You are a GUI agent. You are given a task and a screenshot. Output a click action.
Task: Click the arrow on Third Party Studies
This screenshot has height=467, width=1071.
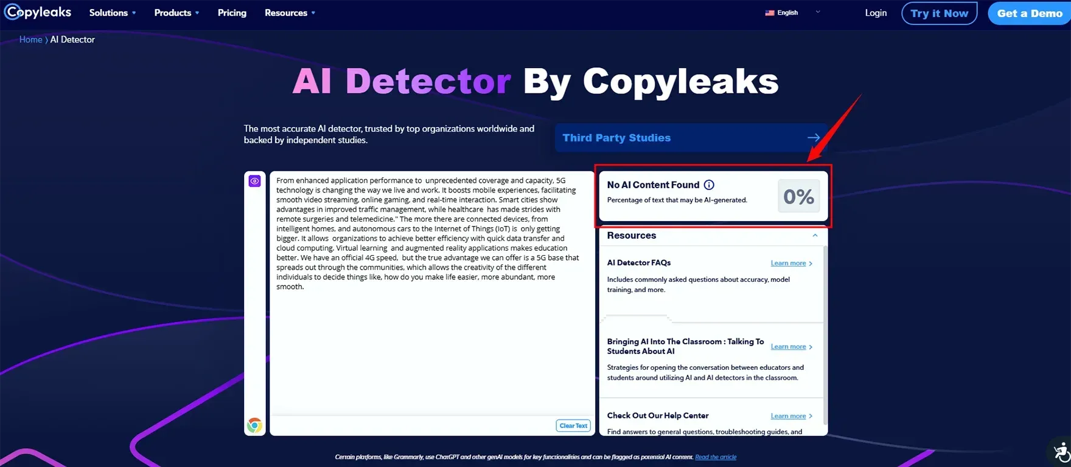coord(814,138)
